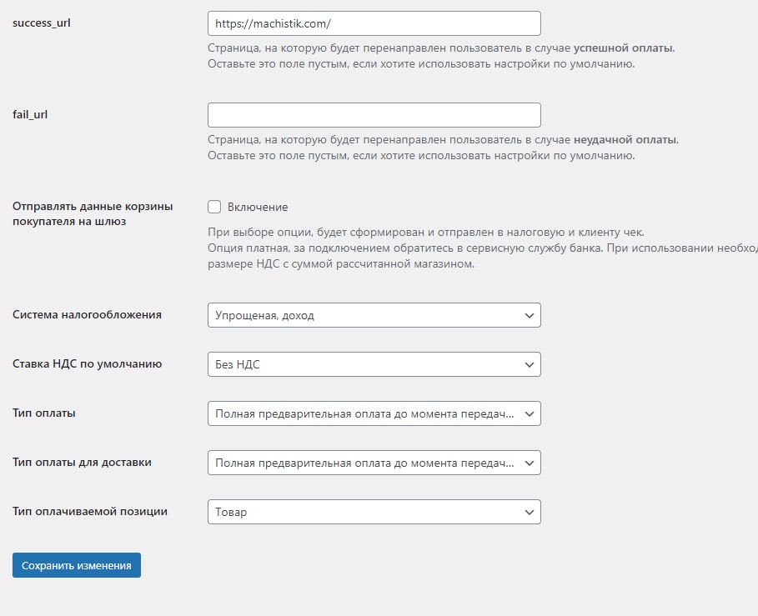Click chevron arrow on Товар select
This screenshot has width=758, height=616.
529,512
